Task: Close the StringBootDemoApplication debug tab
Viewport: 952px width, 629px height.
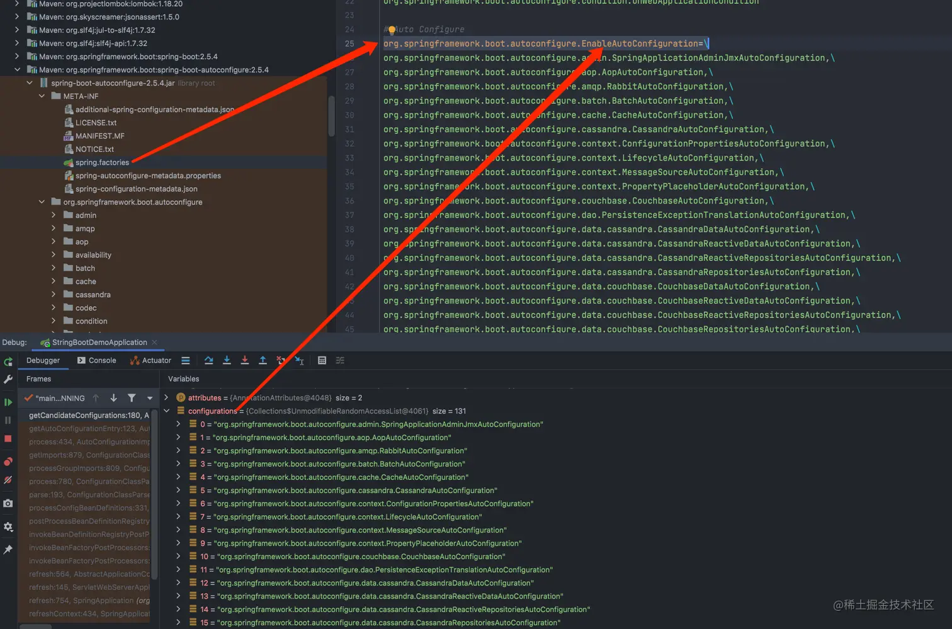Action: pyautogui.click(x=154, y=343)
